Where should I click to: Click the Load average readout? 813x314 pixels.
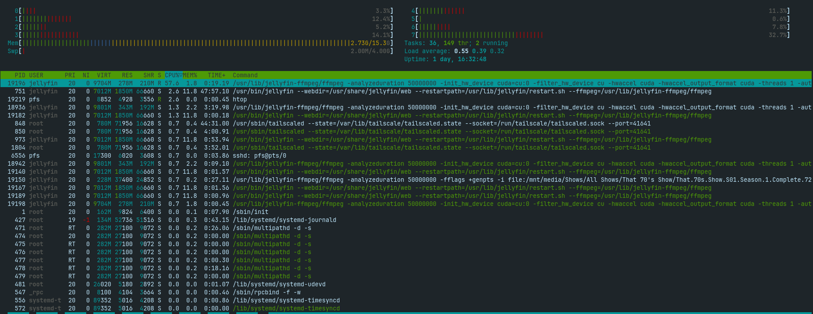coord(454,51)
